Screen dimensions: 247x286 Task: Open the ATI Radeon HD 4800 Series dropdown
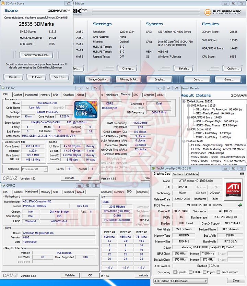point(180,281)
